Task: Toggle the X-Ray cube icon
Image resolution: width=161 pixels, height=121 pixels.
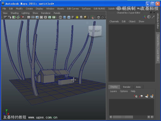Action: click(98, 17)
